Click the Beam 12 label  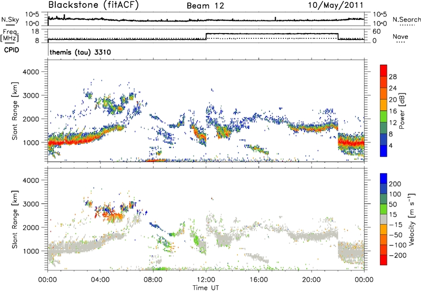205,6
